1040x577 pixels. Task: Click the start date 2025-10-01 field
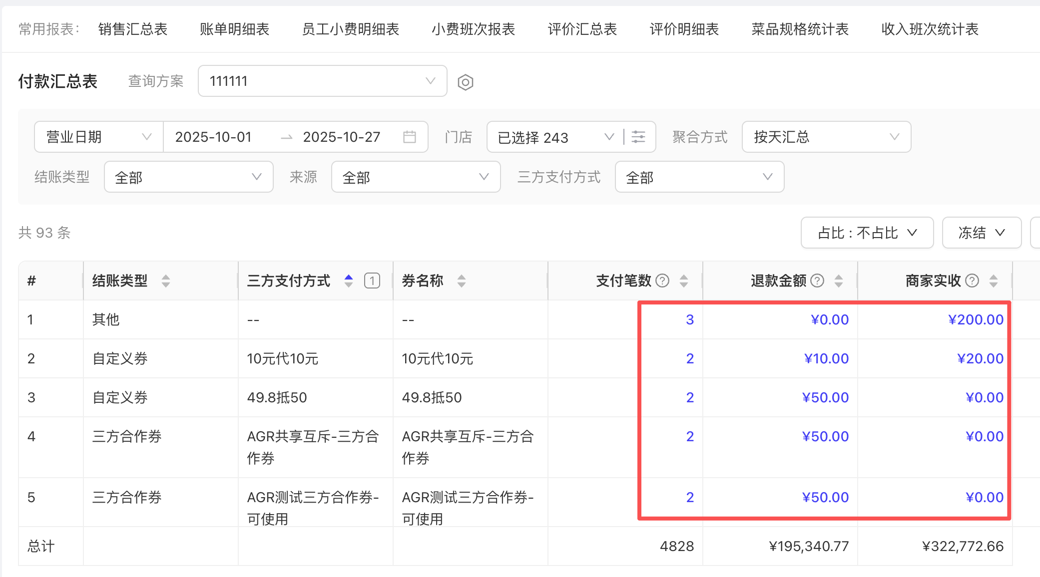[213, 137]
